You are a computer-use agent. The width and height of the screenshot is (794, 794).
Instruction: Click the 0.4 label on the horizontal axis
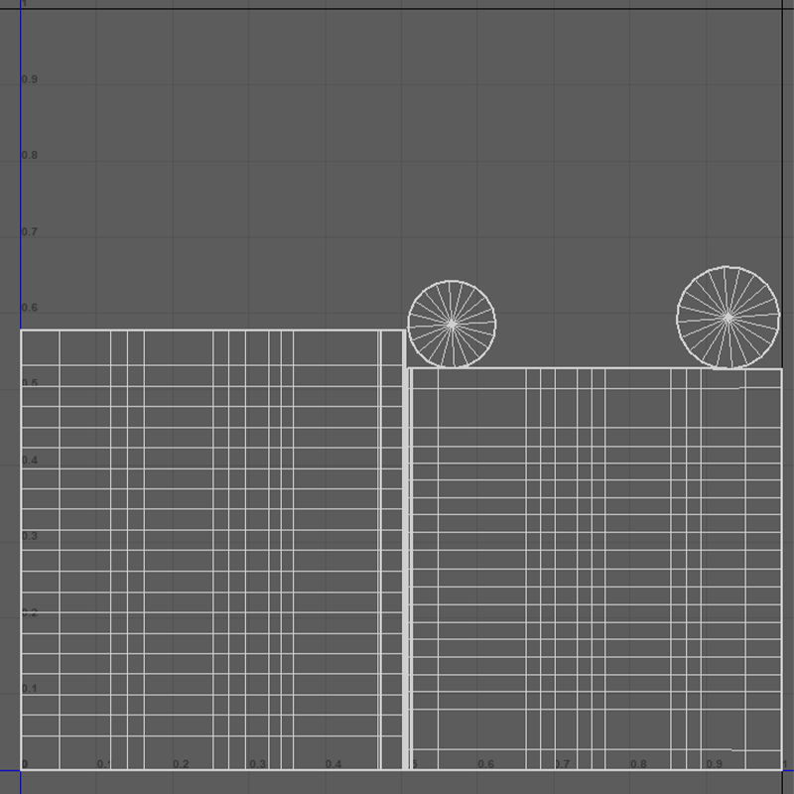[x=333, y=763]
